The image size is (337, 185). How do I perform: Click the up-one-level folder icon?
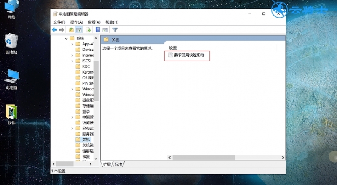pyautogui.click(x=71, y=30)
